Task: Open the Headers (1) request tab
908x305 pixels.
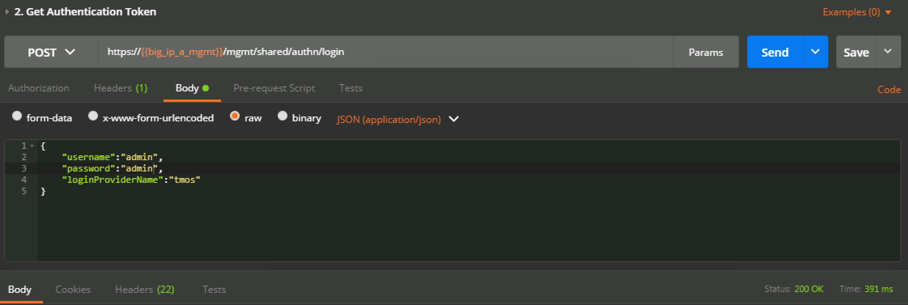Action: click(121, 88)
